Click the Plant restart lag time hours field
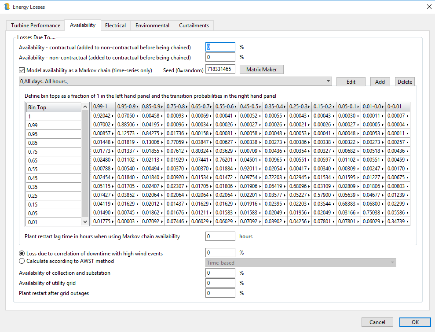Screen dimensions: 435x332 (220, 236)
